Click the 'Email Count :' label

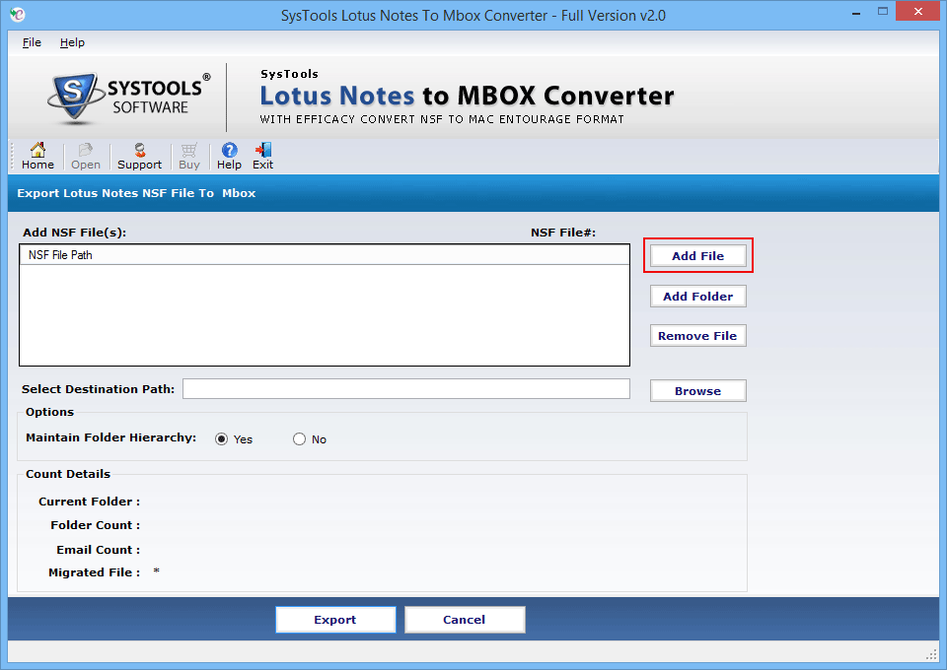click(99, 550)
